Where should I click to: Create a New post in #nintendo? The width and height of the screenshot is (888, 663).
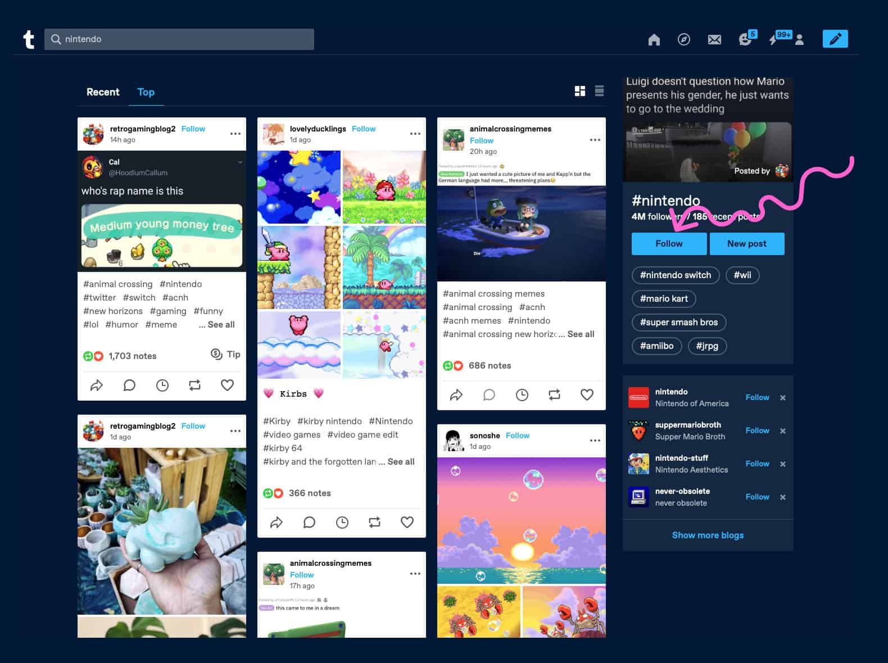(x=747, y=244)
